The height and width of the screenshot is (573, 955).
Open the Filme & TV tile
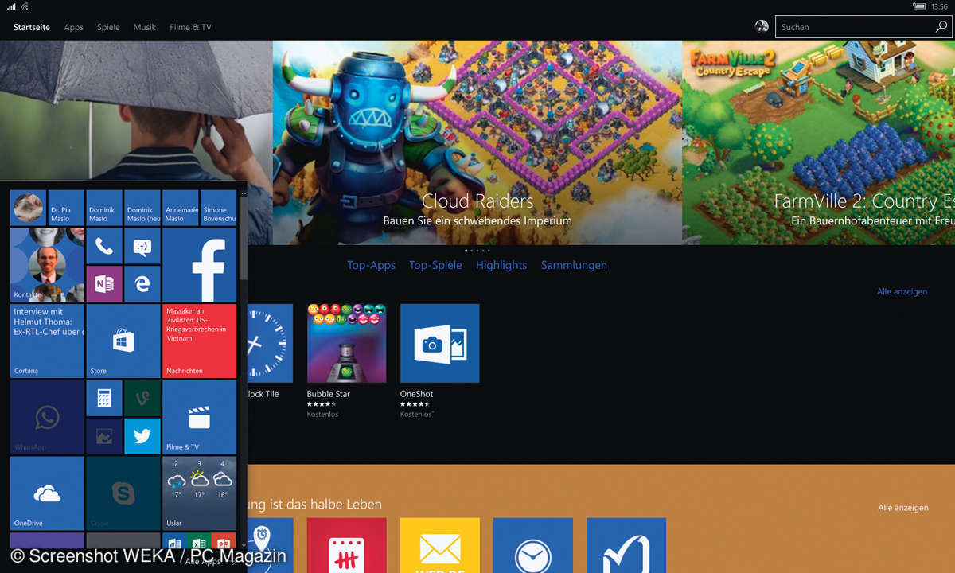[x=200, y=417]
